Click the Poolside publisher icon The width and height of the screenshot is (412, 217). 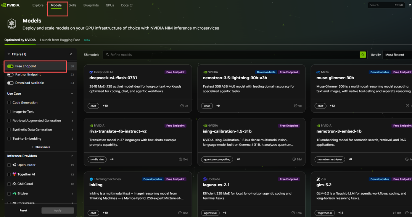click(x=205, y=179)
